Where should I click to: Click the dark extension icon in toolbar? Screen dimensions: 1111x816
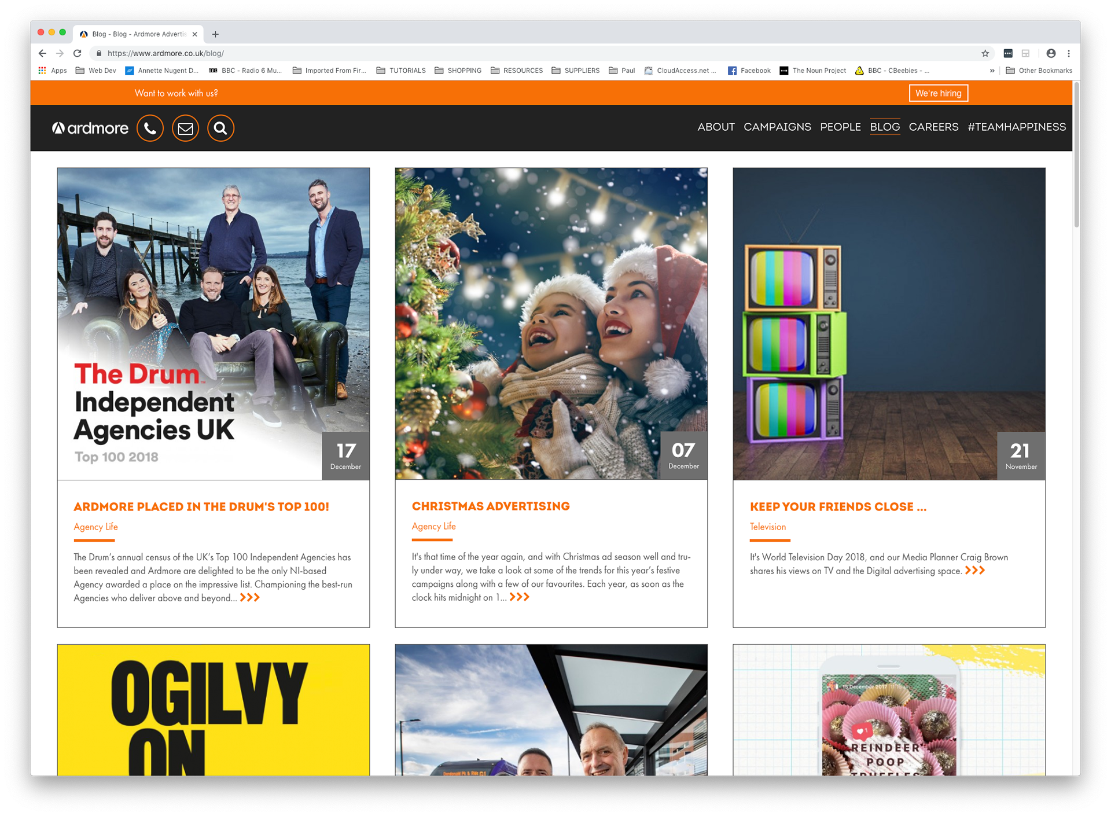coord(1008,53)
